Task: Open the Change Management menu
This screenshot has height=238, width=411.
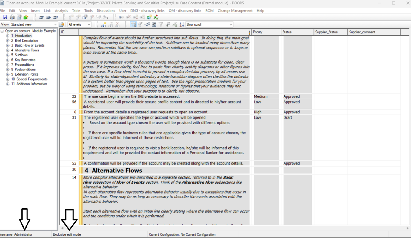Action: (235, 11)
